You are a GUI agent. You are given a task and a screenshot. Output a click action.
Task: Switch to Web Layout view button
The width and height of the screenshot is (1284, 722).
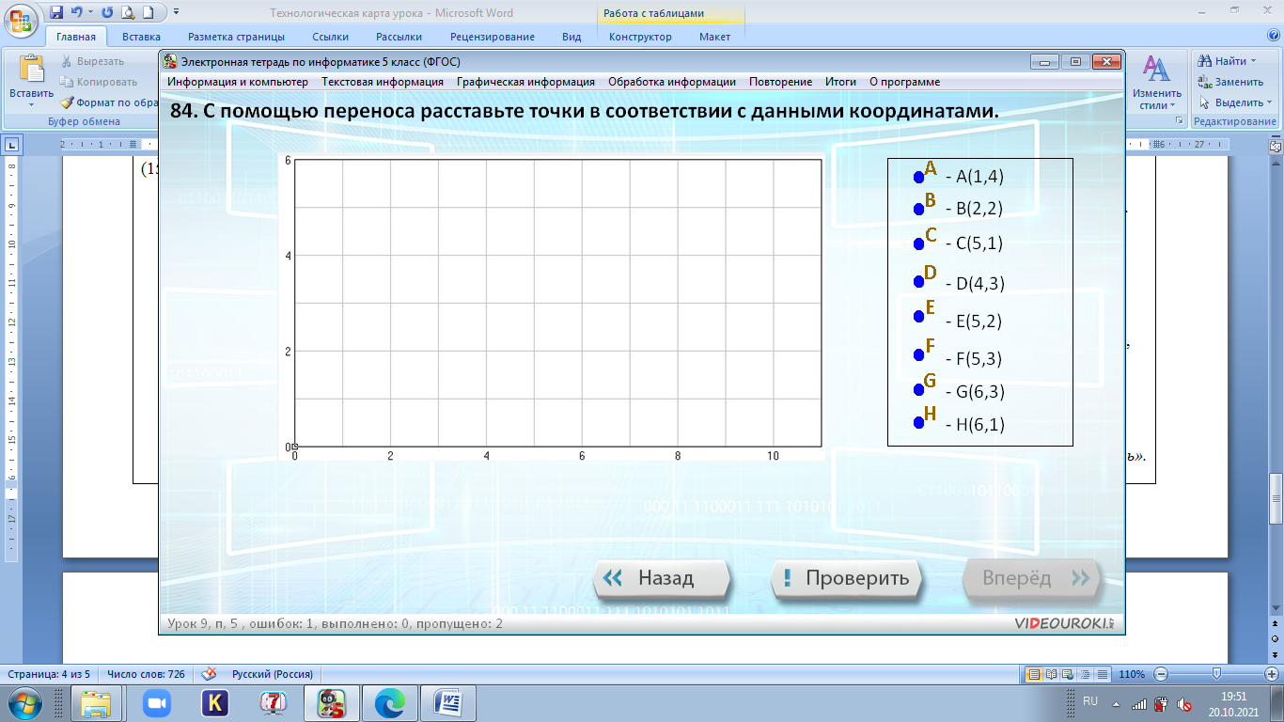click(1068, 674)
